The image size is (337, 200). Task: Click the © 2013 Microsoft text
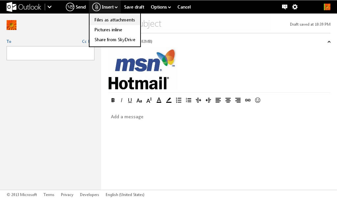[x=22, y=195]
